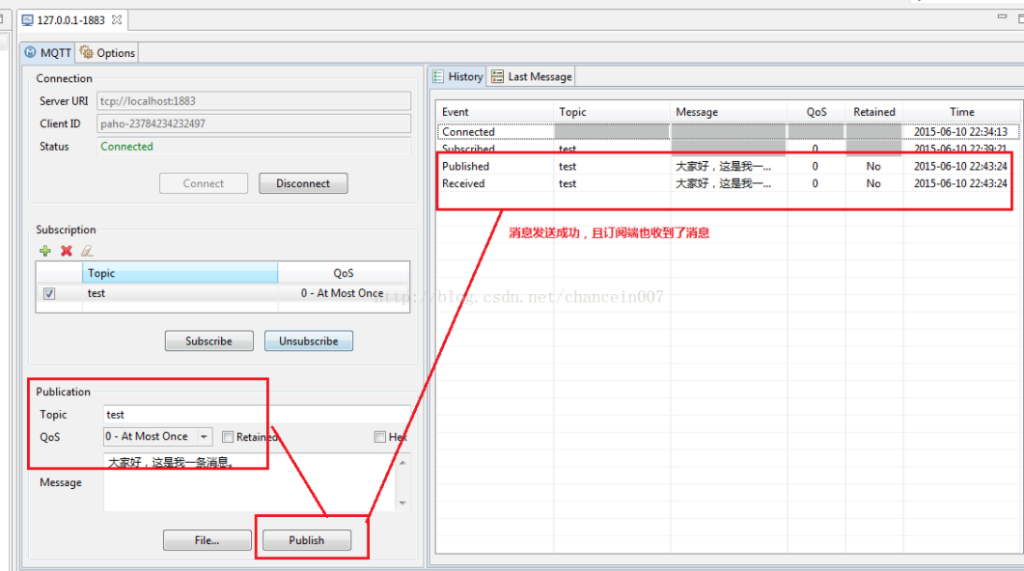Open the History tab
The width and height of the screenshot is (1024, 571).
click(x=457, y=77)
